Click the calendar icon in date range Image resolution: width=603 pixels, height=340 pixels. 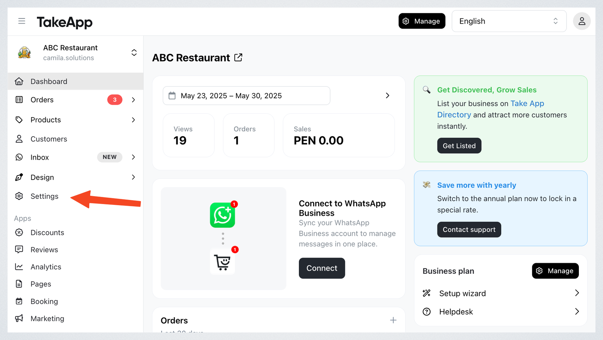172,96
